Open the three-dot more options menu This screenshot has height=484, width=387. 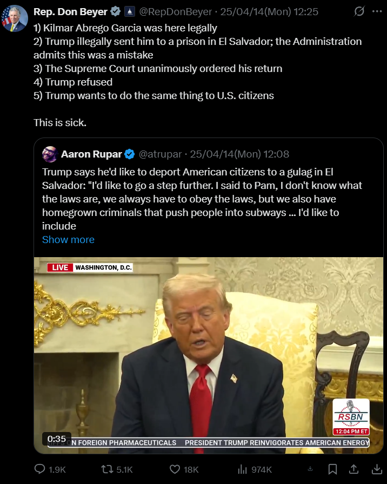point(377,12)
